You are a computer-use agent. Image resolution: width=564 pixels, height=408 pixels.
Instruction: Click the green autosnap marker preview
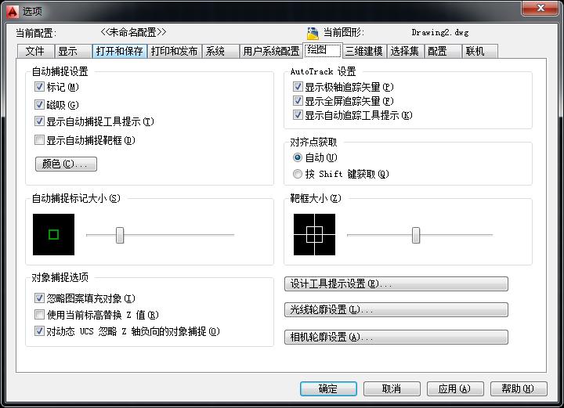pos(53,234)
